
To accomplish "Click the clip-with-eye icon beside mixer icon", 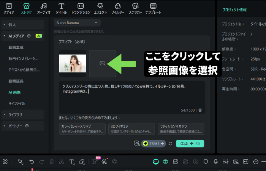I will [236, 161].
